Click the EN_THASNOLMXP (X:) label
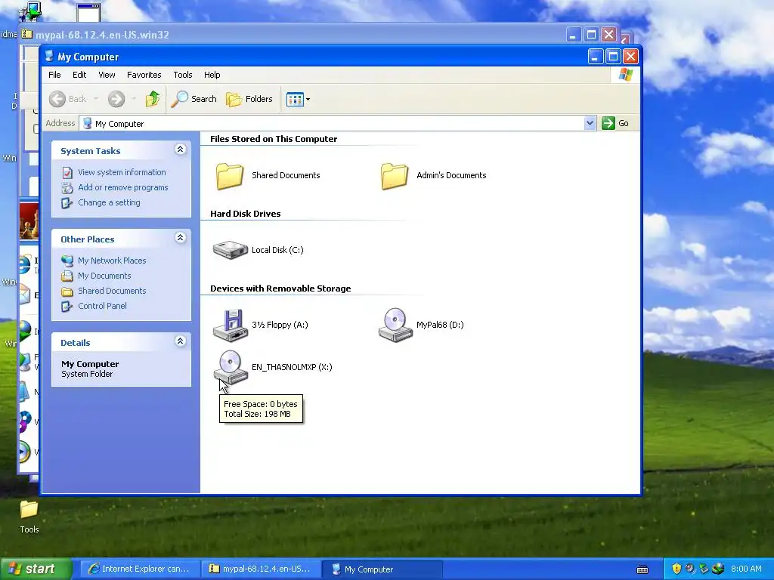The width and height of the screenshot is (774, 580). click(292, 367)
